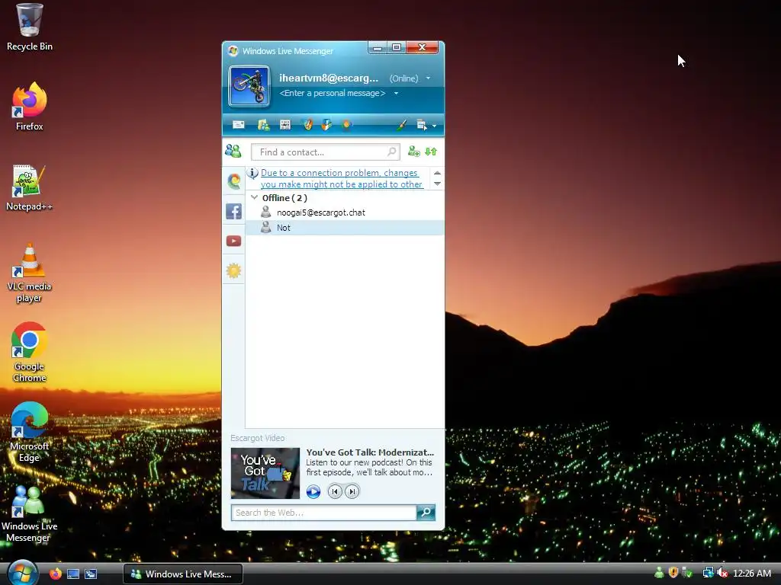Close the Windows Live Messenger window

pos(423,48)
